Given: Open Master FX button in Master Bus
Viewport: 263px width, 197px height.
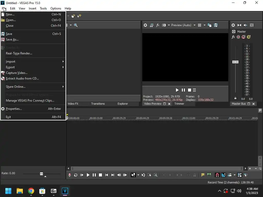Looking at the screenshot, I should 233,37.
